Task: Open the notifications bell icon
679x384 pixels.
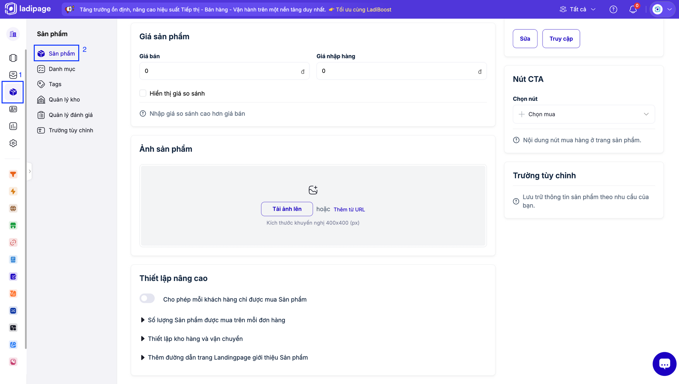Action: point(633,10)
